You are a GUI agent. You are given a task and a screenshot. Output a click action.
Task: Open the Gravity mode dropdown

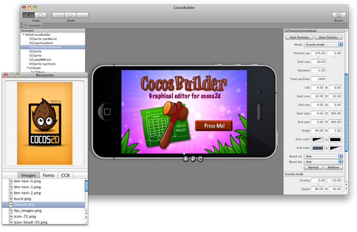click(x=323, y=44)
